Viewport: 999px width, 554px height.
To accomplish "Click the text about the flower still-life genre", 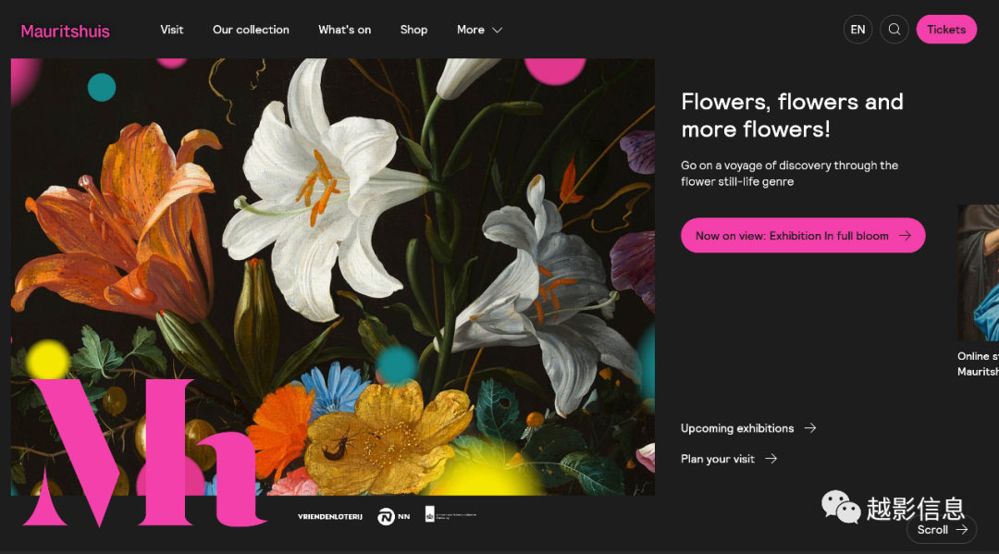I will pos(789,173).
